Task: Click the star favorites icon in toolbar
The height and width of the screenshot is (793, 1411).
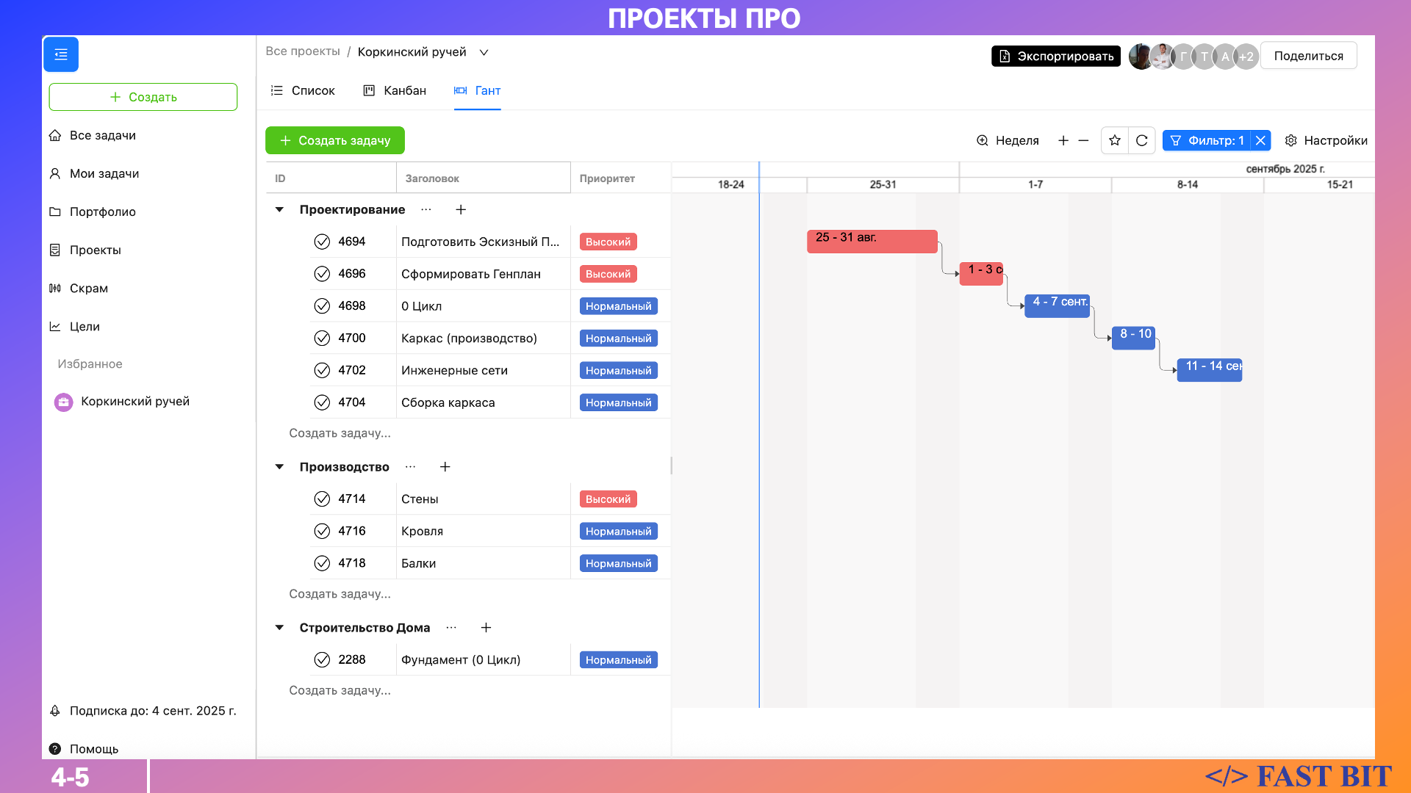Action: point(1115,140)
